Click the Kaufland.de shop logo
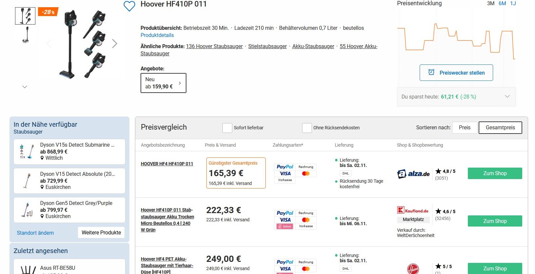Viewport: 535px width, 274px height. click(x=413, y=210)
